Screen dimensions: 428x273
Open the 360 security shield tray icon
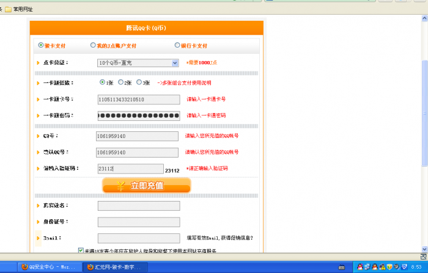389,267
